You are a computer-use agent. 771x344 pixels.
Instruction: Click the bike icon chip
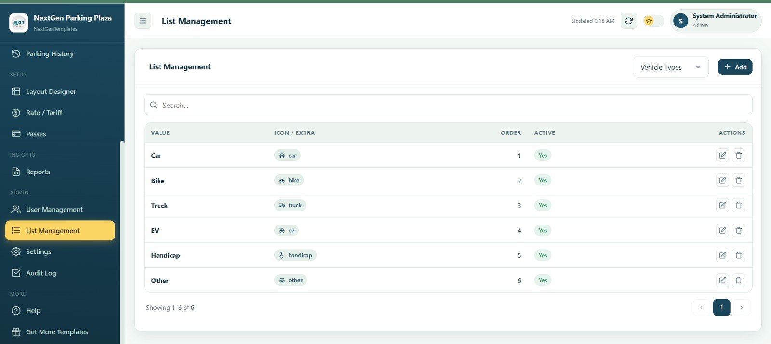289,180
